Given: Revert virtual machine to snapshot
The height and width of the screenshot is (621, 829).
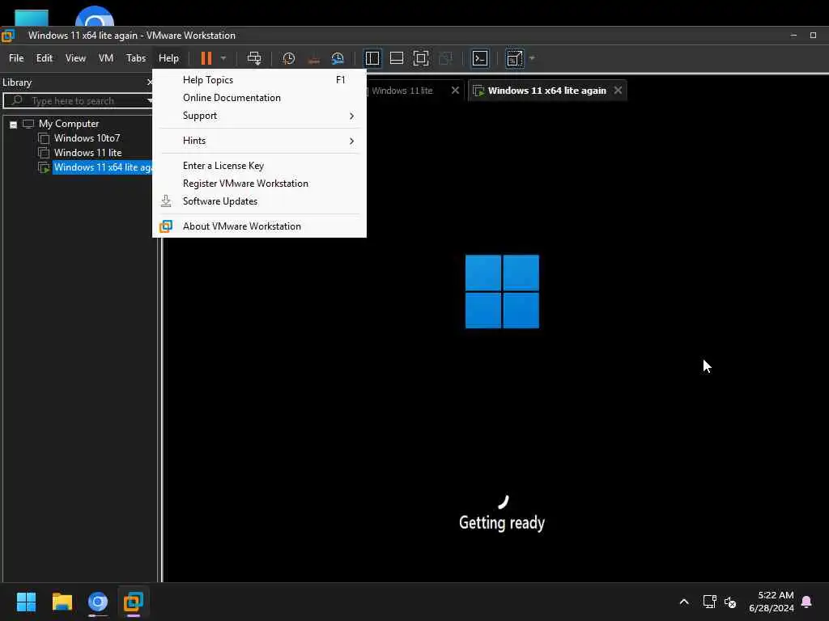Looking at the screenshot, I should pyautogui.click(x=313, y=58).
